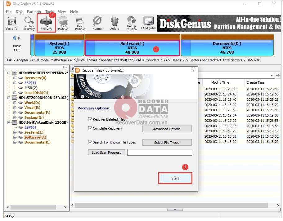Expand the Backup(G:) tree node
Screen dimensions: 283x221
15,117
